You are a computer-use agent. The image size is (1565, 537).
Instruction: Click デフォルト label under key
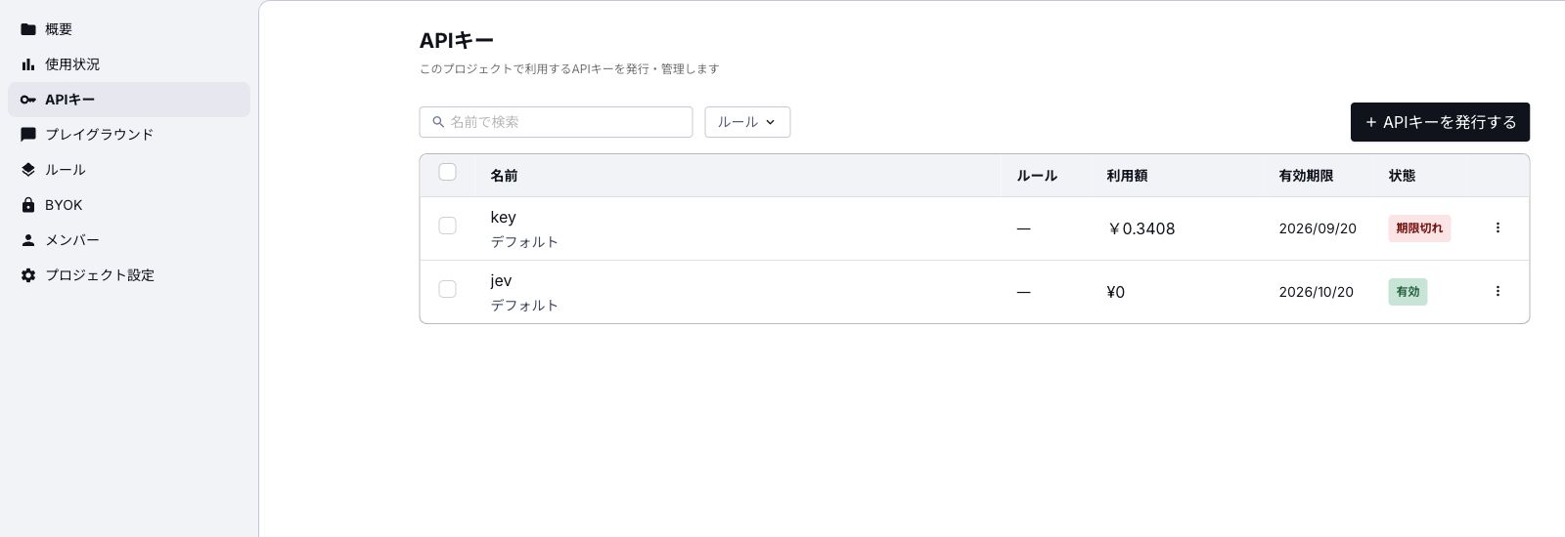pyautogui.click(x=524, y=242)
